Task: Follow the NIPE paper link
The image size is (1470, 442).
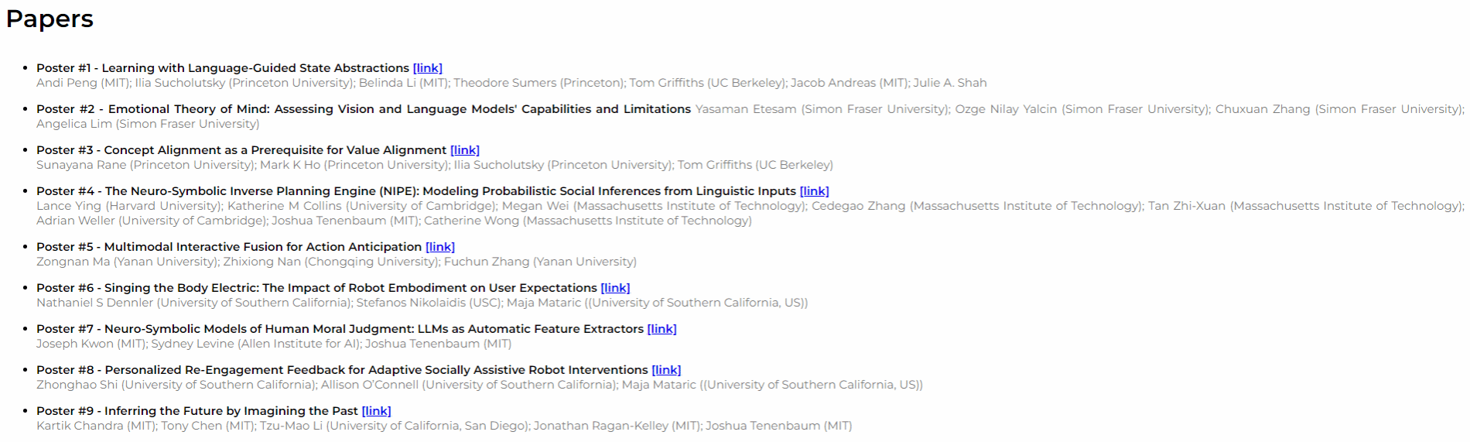Action: pos(814,191)
